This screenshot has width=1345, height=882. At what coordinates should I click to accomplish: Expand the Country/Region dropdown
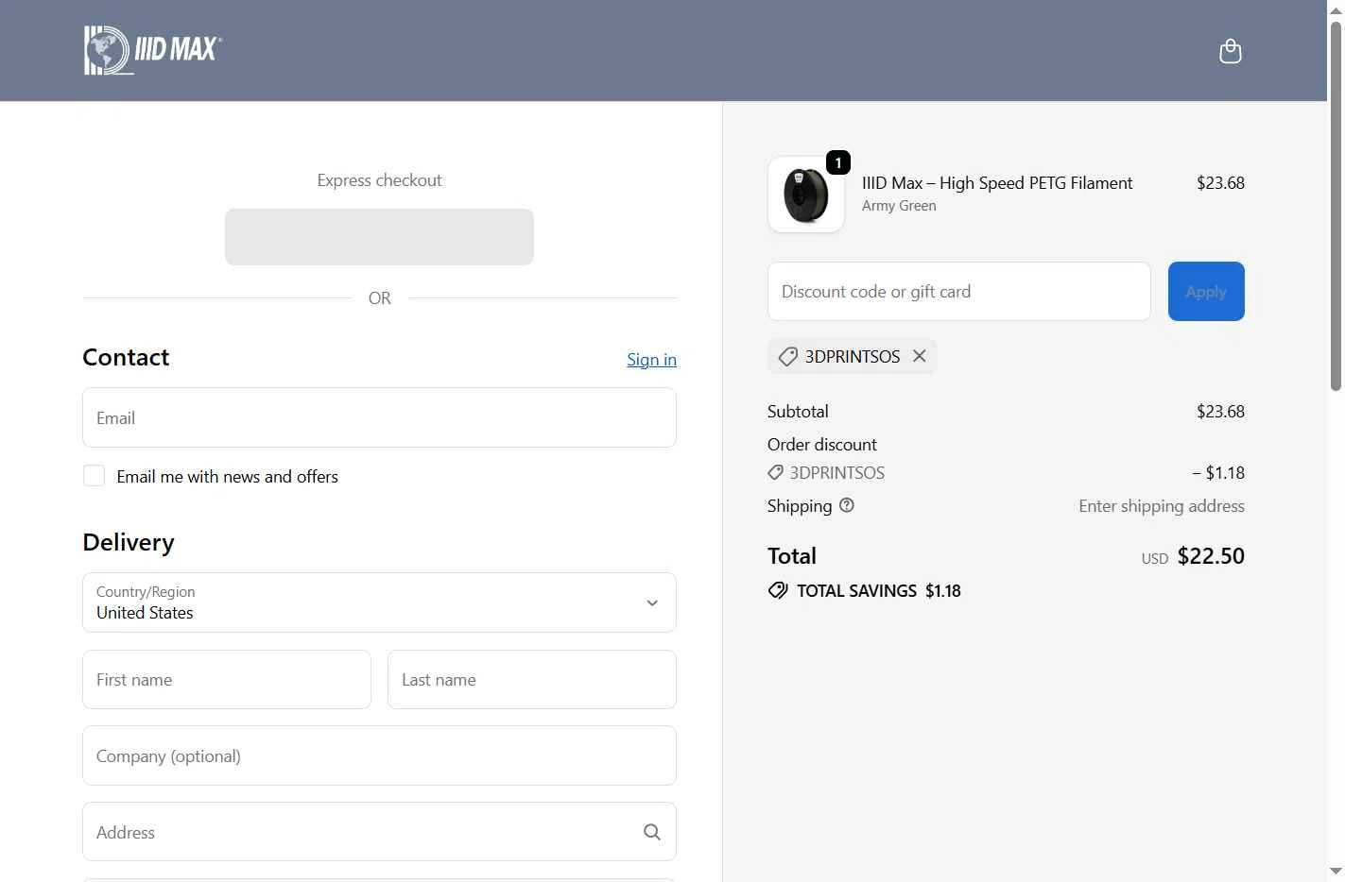click(379, 602)
